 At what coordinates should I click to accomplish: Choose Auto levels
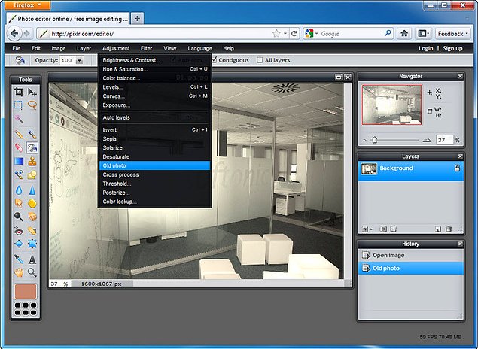pos(154,117)
